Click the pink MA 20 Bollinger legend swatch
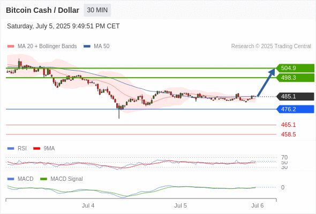The width and height of the screenshot is (316, 214). 11,47
